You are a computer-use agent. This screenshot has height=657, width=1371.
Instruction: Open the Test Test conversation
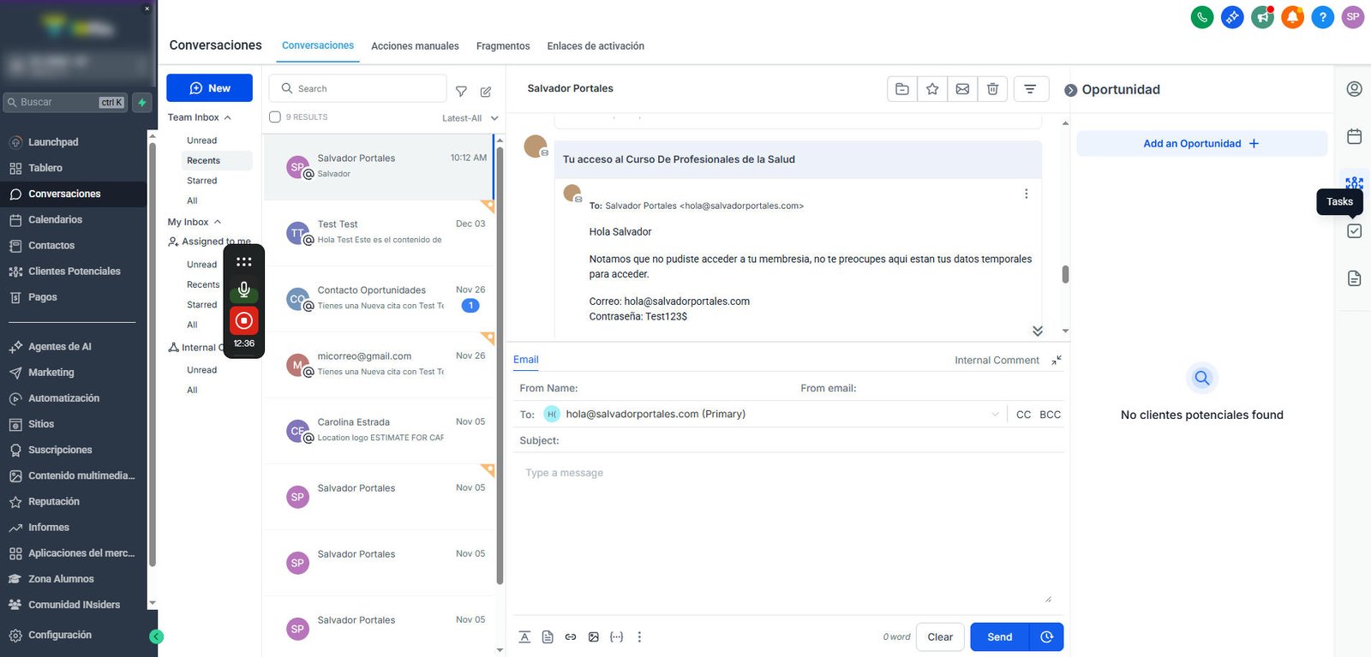point(379,232)
